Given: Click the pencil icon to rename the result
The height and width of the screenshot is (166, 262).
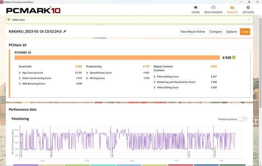Looking at the screenshot, I should pos(65,31).
